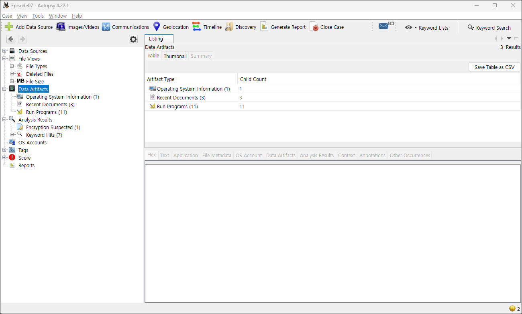Click the Add Data Source plus icon
This screenshot has height=314, width=522.
(9, 27)
